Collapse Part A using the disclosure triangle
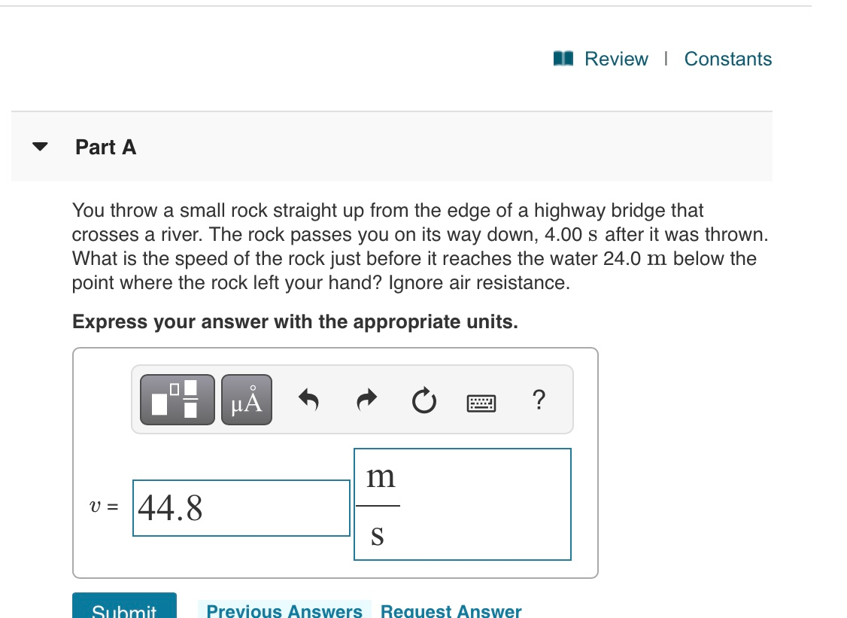847x618 pixels. pos(38,148)
